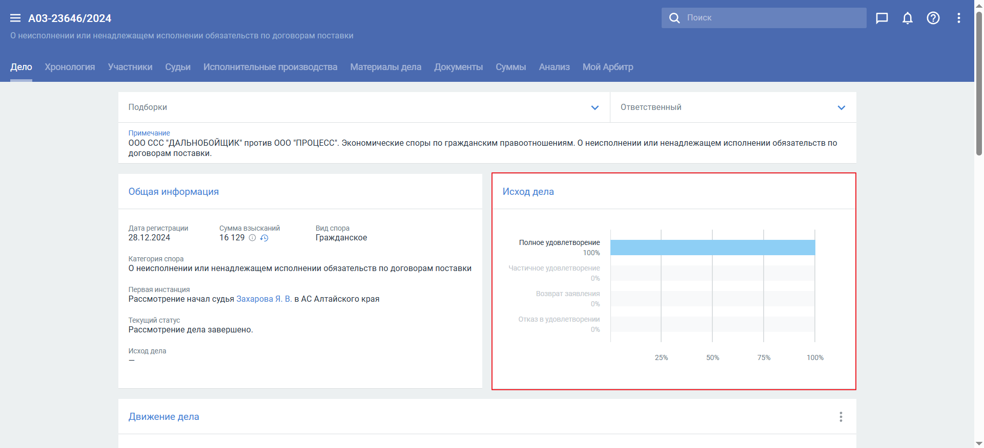Open the Материалы дела tab

click(x=385, y=67)
